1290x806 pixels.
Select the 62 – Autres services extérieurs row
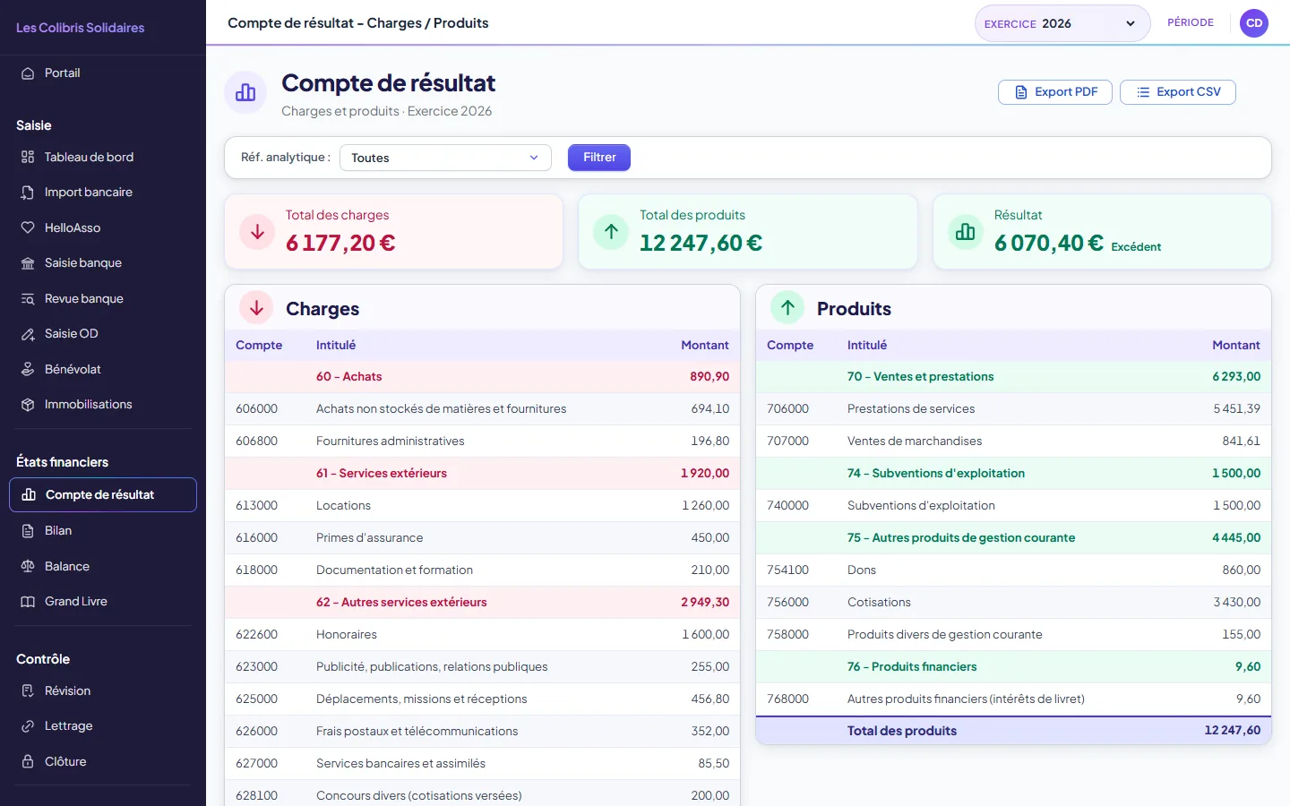482,603
